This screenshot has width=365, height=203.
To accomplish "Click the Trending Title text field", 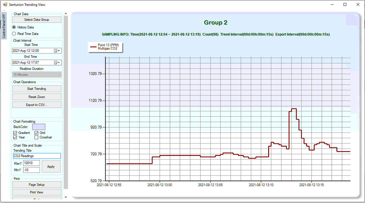I will pyautogui.click(x=37, y=156).
